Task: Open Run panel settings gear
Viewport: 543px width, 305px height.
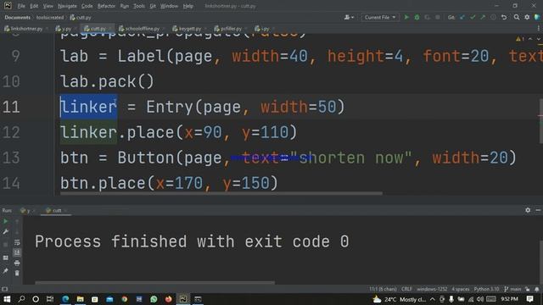Action: point(528,210)
